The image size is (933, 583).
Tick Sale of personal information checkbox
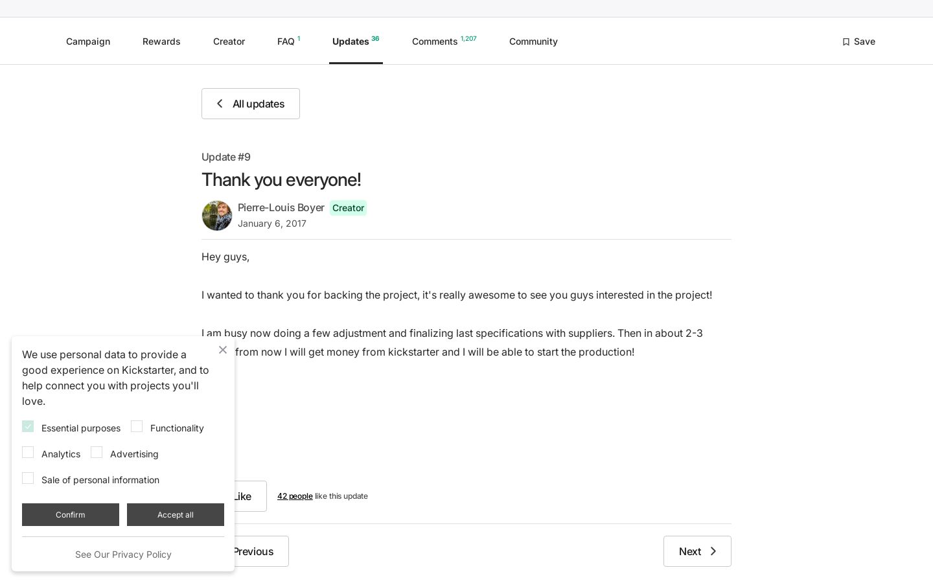coord(28,478)
